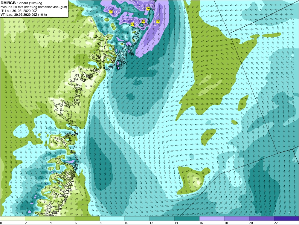Click the initial time 'IT: Lau. 30. 05. 2020 00Z'
The height and width of the screenshot is (225, 299).
tap(19, 11)
